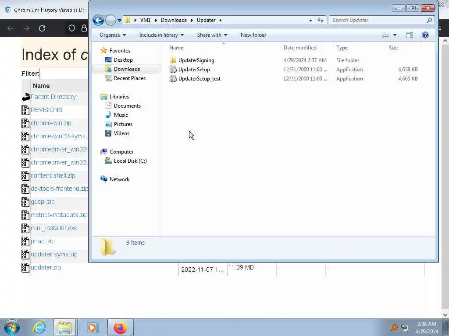The image size is (449, 336).
Task: Select the UpdaterSigning folder icon
Action: pyautogui.click(x=173, y=60)
